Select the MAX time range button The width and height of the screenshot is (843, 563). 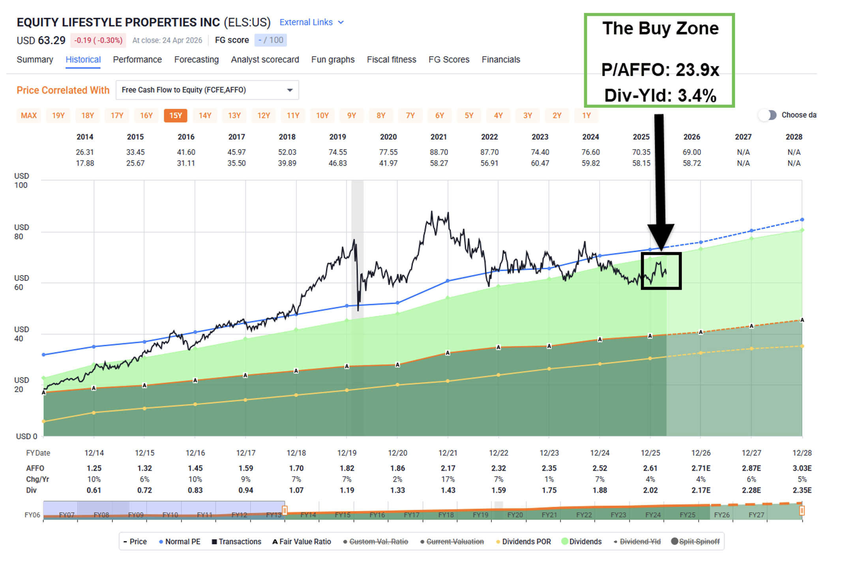click(x=29, y=115)
